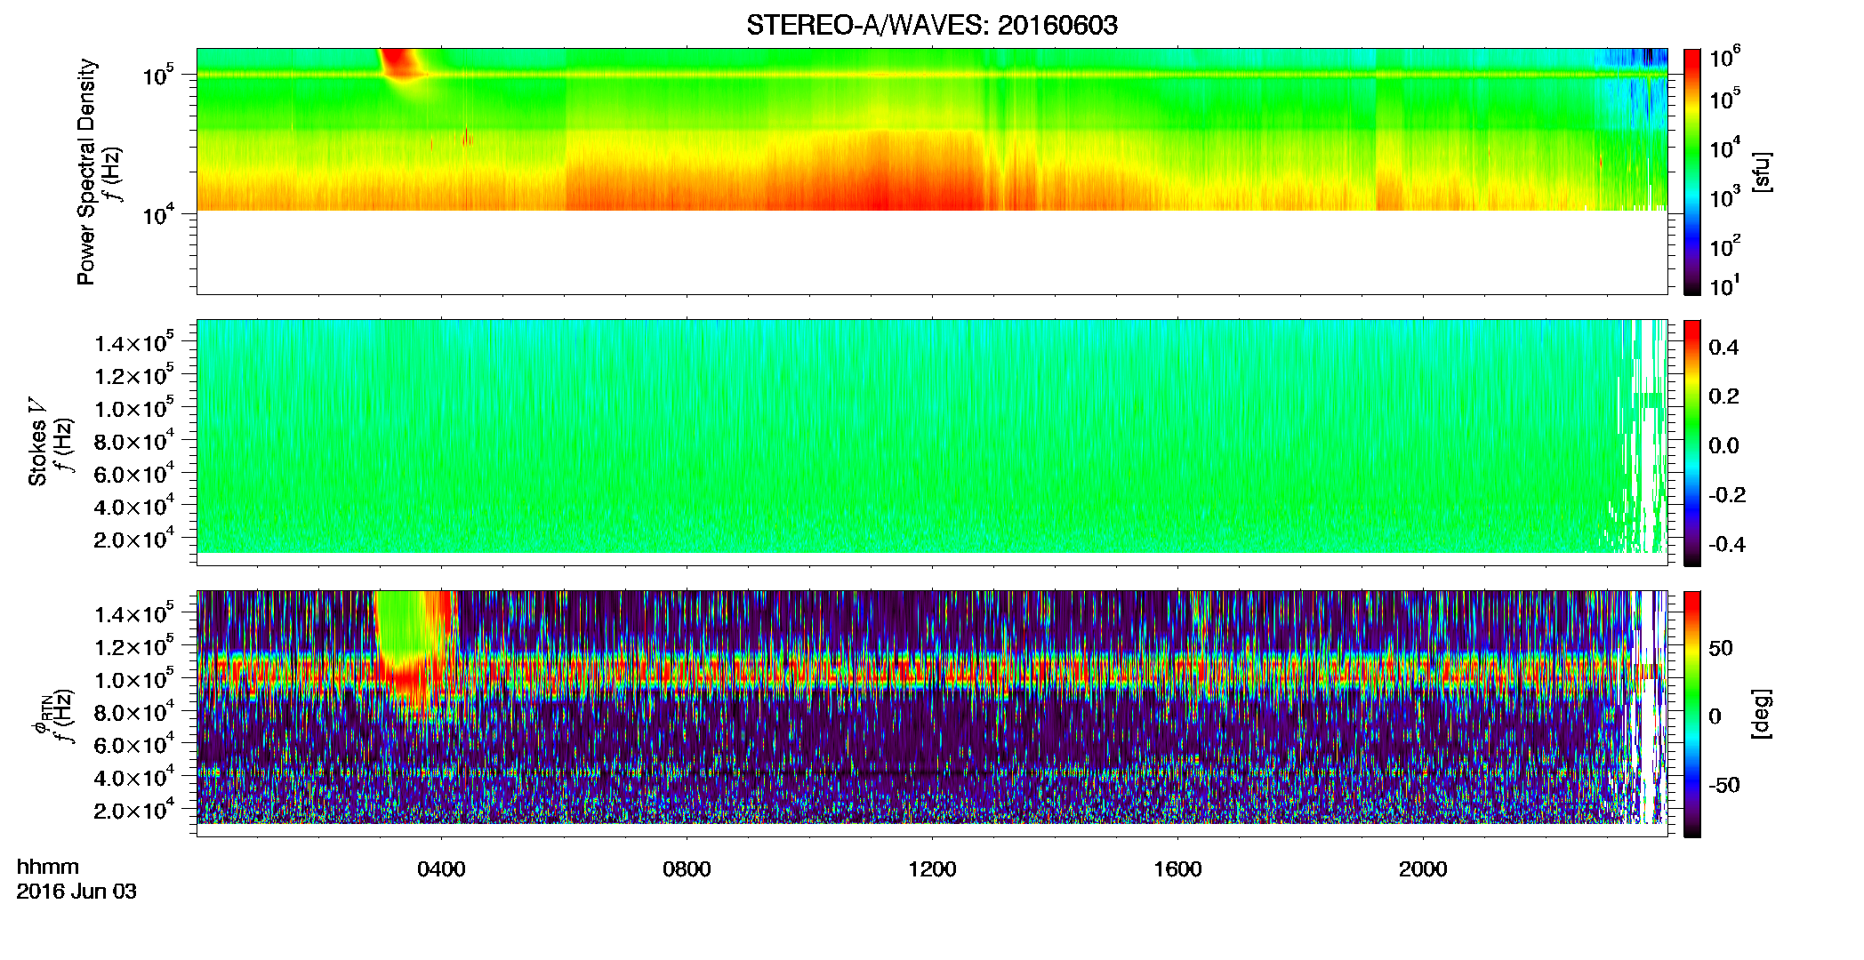Click the 0 label on the degree colorbar
This screenshot has width=1864, height=960.
point(1715,716)
